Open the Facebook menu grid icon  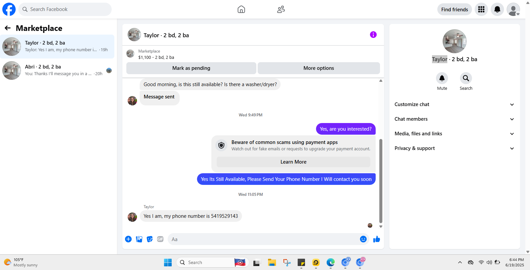481,9
